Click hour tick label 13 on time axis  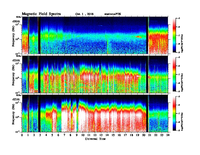click(x=101, y=135)
